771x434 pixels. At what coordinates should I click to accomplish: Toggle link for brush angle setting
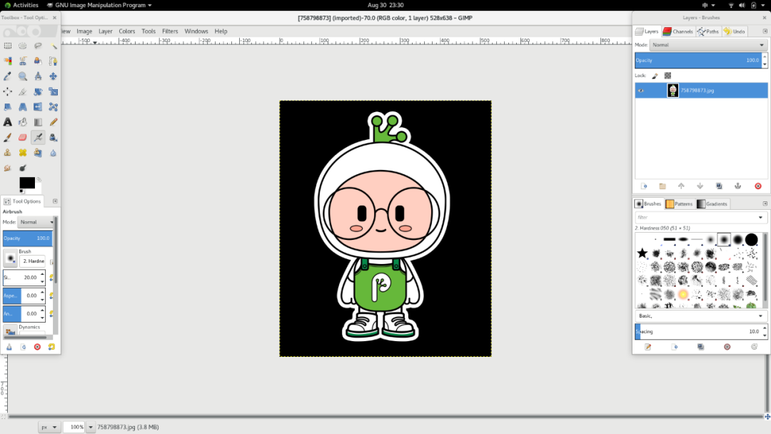pyautogui.click(x=51, y=313)
